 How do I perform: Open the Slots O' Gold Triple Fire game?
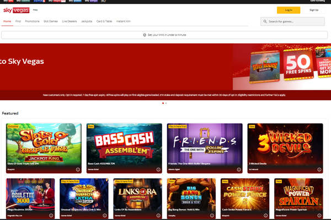tap(44, 148)
